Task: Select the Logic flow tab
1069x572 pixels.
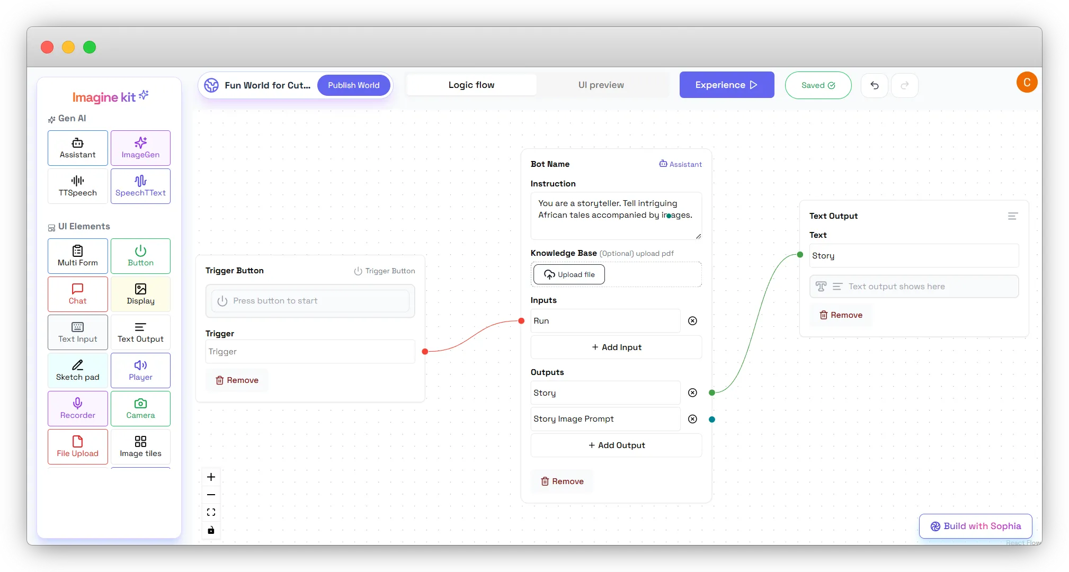Action: [x=470, y=84]
